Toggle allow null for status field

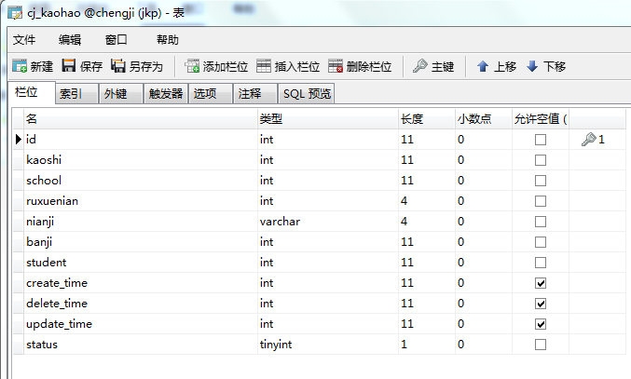coord(541,345)
